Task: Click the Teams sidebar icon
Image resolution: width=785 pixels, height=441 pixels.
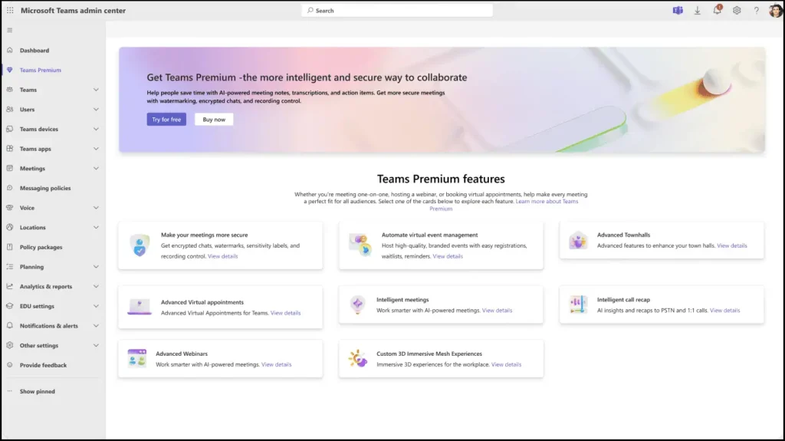Action: (x=9, y=89)
